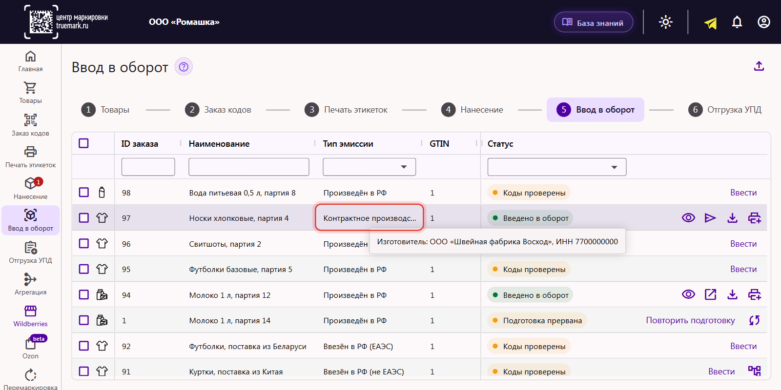Open the external link icon for order 94

pos(710,294)
